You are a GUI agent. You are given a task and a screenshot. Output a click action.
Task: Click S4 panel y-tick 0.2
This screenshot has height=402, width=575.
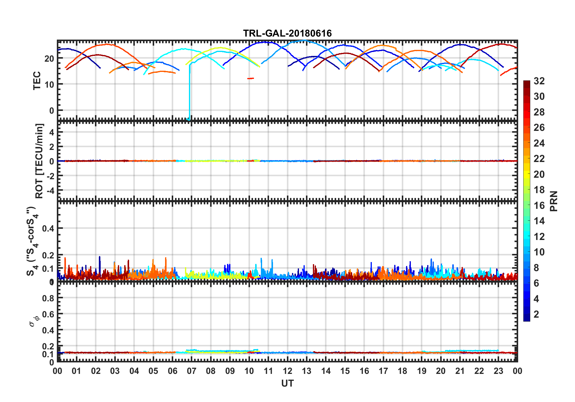tap(48, 255)
